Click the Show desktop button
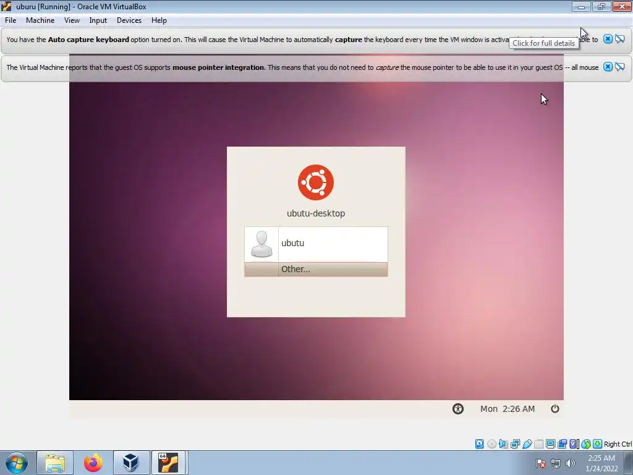 coord(629,463)
